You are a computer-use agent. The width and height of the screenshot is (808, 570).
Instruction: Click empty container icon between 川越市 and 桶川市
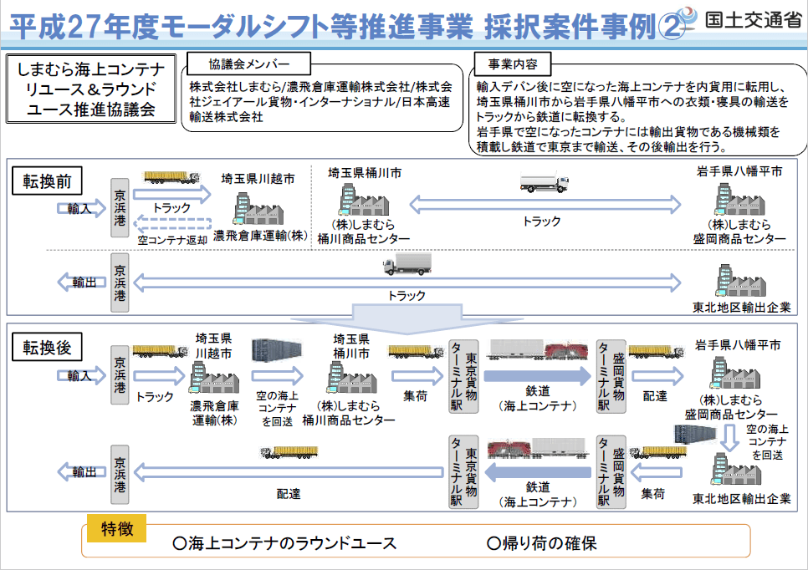pyautogui.click(x=276, y=350)
